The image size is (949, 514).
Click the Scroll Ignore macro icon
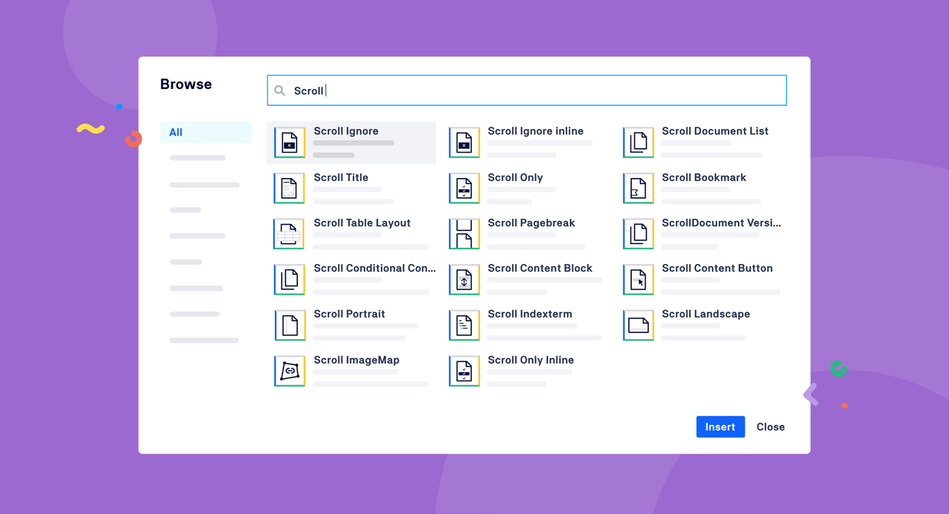pyautogui.click(x=289, y=143)
